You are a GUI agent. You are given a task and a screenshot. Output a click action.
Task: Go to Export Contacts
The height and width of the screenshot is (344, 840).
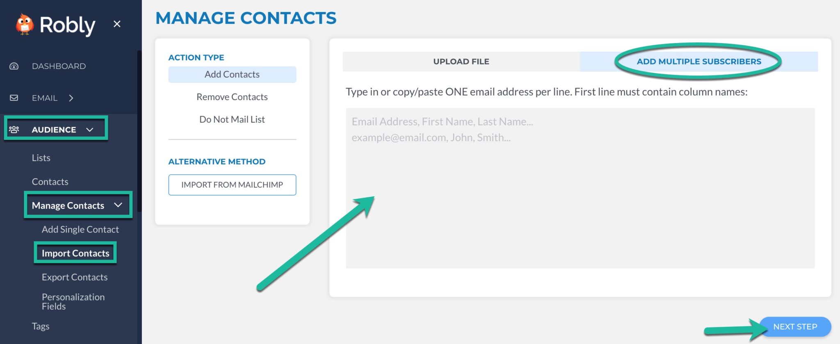pos(74,277)
